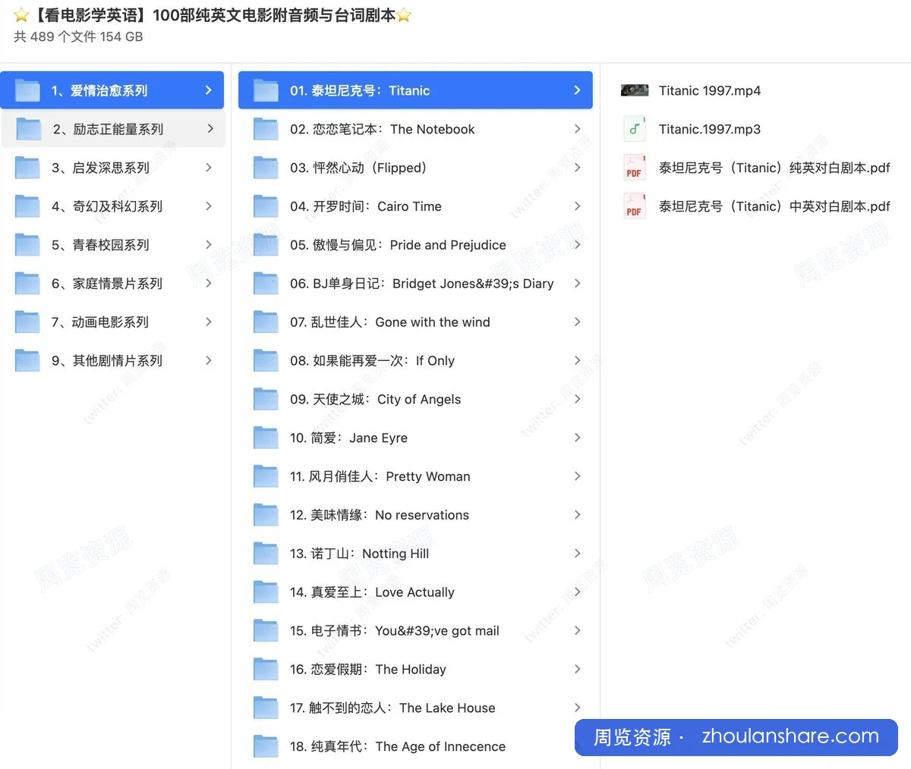
Task: Expand the chevron on 10. Jane Eyre row
Action: 577,438
